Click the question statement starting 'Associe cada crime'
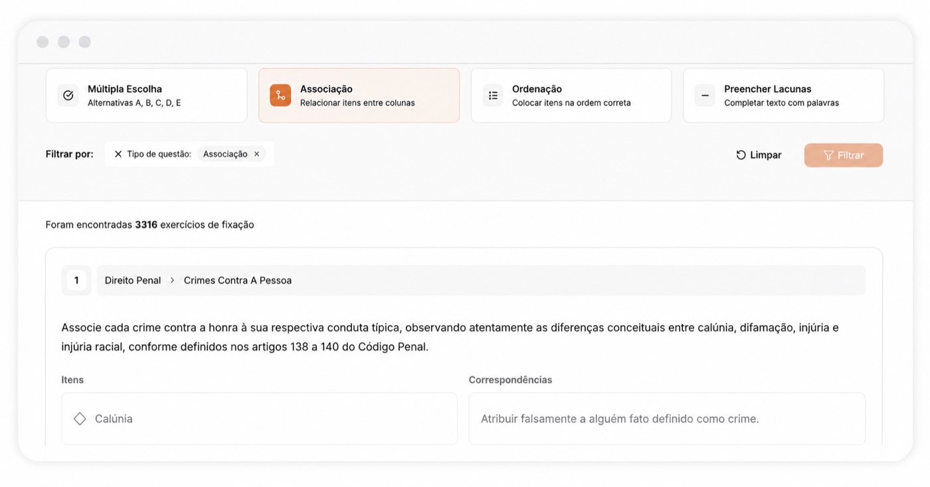This screenshot has width=930, height=487. click(x=450, y=337)
